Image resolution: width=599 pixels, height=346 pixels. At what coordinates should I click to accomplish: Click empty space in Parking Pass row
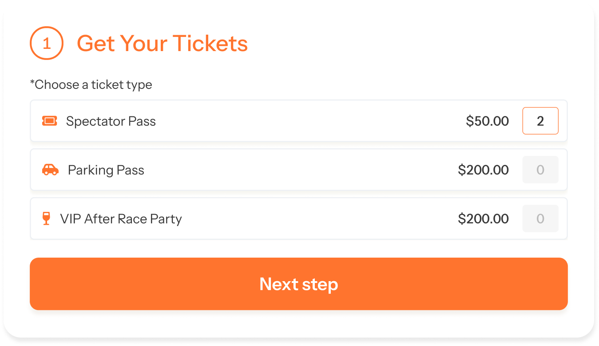click(x=302, y=170)
